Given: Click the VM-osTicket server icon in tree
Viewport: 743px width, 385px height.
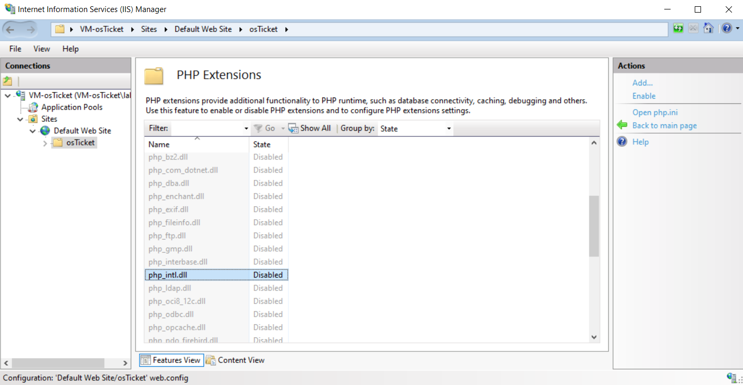Looking at the screenshot, I should tap(21, 95).
